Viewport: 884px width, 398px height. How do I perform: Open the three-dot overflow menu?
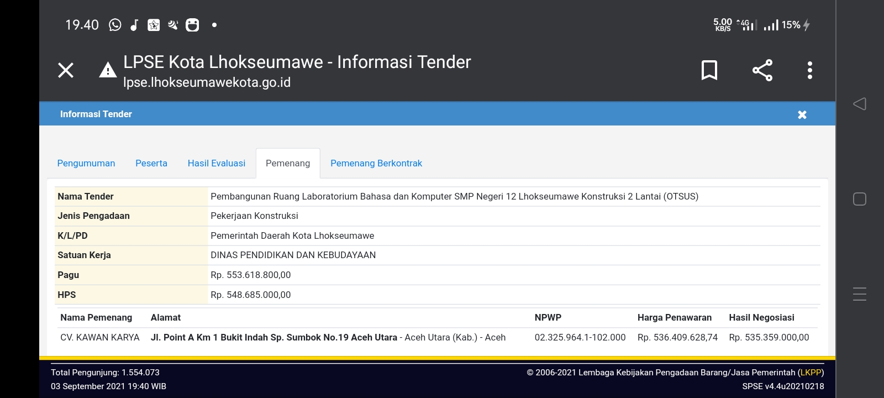809,70
